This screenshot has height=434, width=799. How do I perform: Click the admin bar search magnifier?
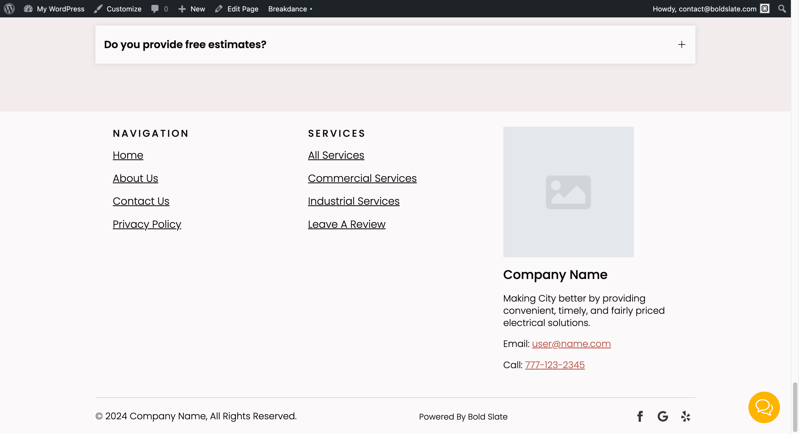pos(782,9)
